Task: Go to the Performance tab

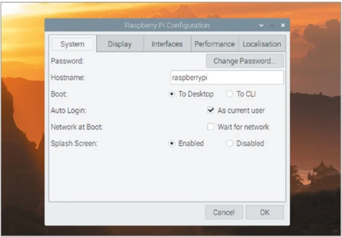Action: coord(215,44)
